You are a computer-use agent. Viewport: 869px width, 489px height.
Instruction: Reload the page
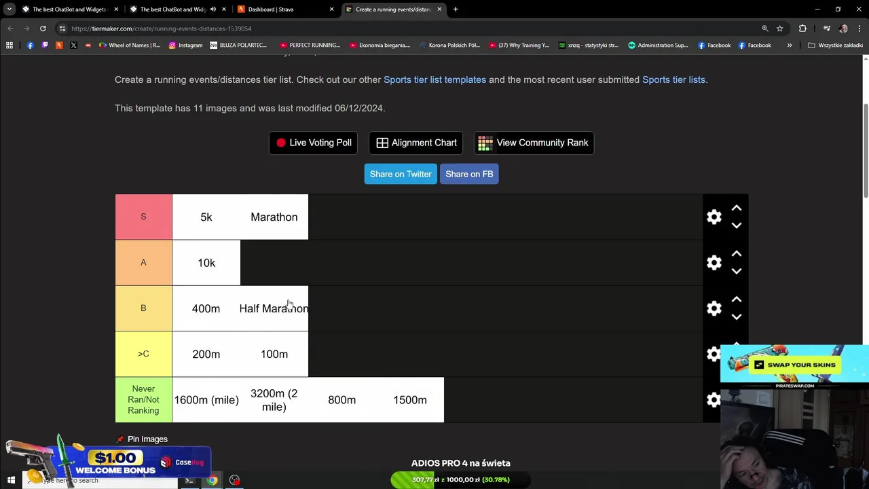point(43,29)
